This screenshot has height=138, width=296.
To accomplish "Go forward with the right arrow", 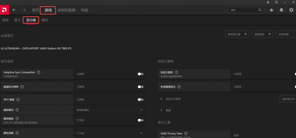I will (24, 10).
